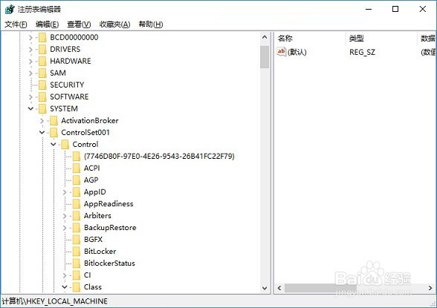Click the values pane horizontal scrollbar thumb

[320, 288]
